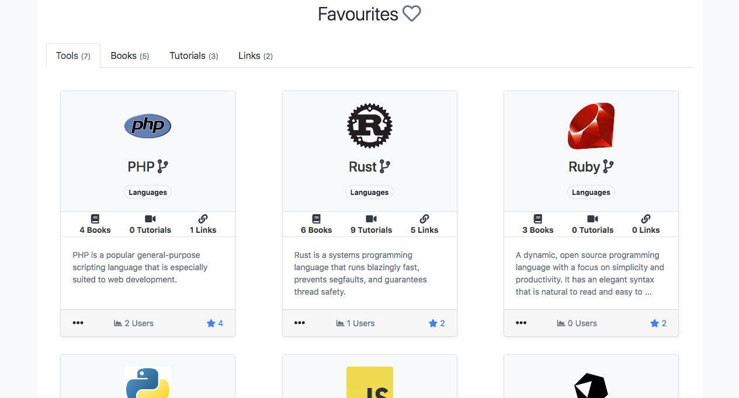Click the users chart icon on Ruby card
This screenshot has width=739, height=398.
[561, 323]
